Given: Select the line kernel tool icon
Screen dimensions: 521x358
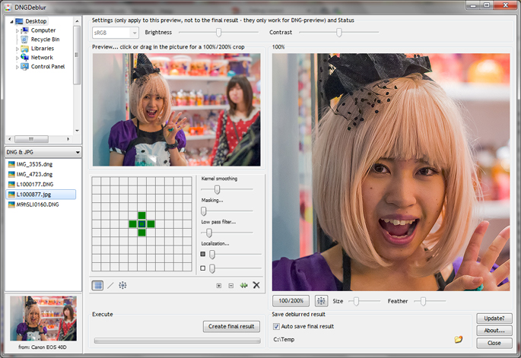Looking at the screenshot, I should (x=110, y=285).
